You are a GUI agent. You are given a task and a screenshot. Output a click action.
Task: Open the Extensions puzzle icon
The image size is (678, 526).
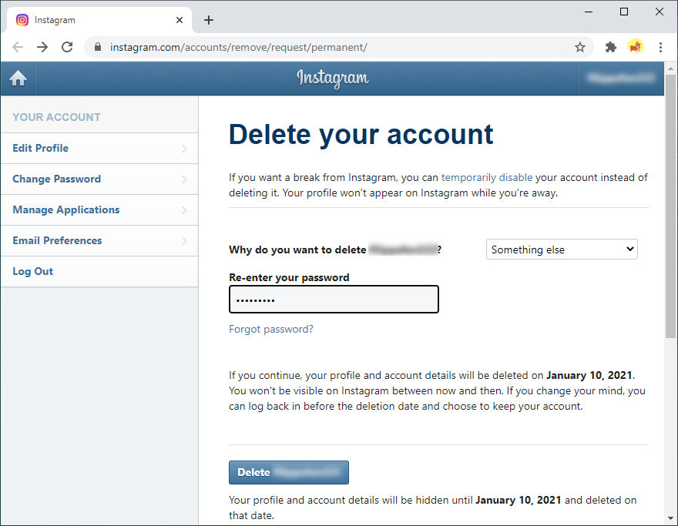[x=610, y=47]
